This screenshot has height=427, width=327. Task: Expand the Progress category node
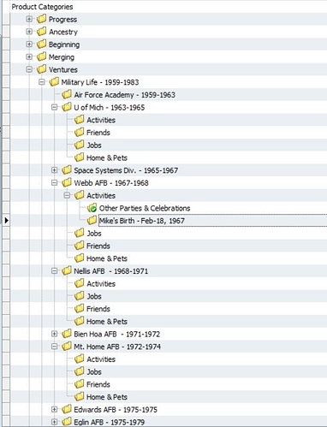tap(29, 19)
